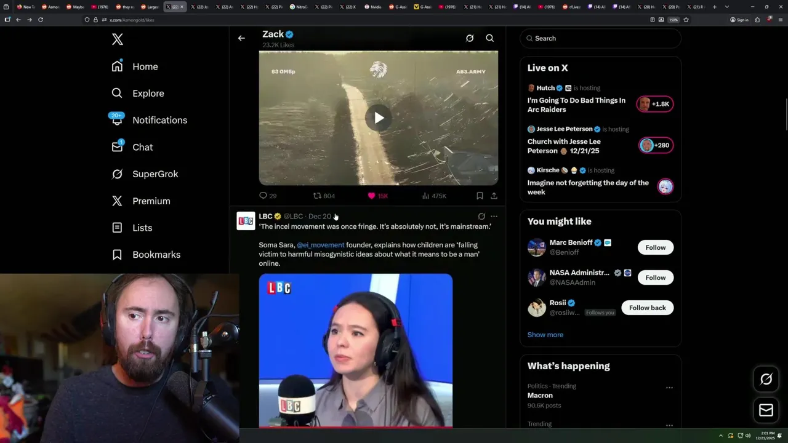Click the LBC profile avatar
Viewport: 788px width, 443px height.
coord(246,221)
